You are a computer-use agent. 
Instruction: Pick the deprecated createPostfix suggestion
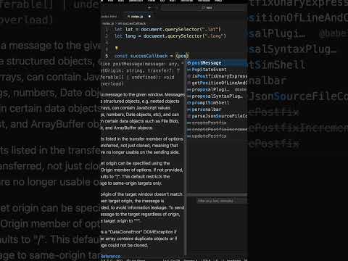point(217,123)
